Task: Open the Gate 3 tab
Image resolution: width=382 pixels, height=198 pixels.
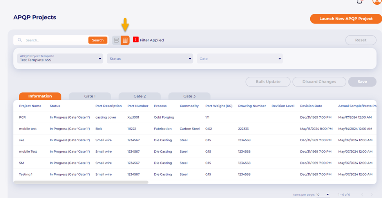Action: tap(189, 96)
